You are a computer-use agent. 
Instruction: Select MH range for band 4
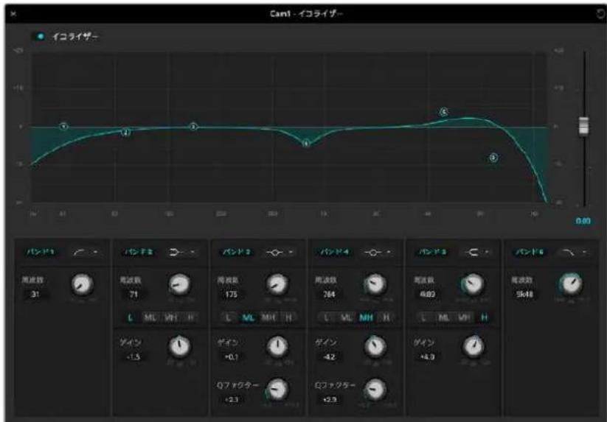point(367,317)
